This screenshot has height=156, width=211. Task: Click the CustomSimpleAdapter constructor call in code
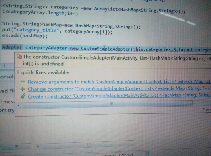point(106,49)
